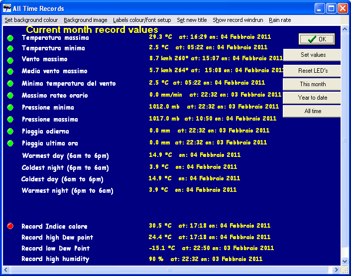Show This month records
Image resolution: width=351 pixels, height=276 pixels.
(x=312, y=84)
